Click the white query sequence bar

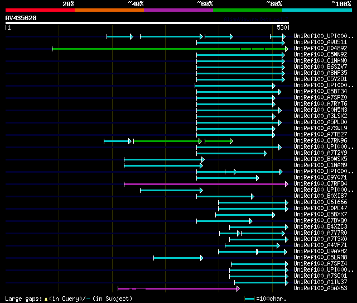[x=147, y=23]
